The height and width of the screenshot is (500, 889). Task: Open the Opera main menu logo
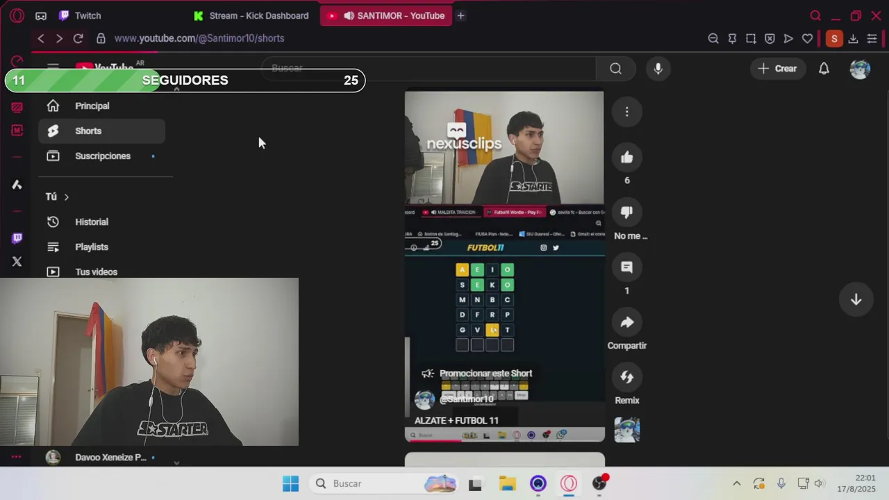click(x=17, y=15)
